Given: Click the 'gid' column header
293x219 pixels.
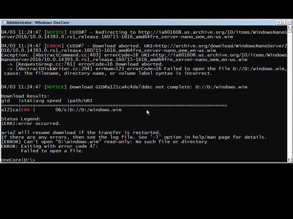Looking at the screenshot, I should (x=5, y=101).
